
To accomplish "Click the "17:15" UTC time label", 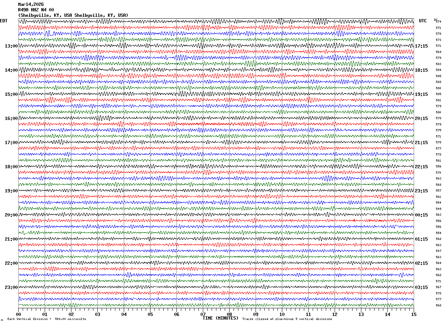I will tap(421, 46).
